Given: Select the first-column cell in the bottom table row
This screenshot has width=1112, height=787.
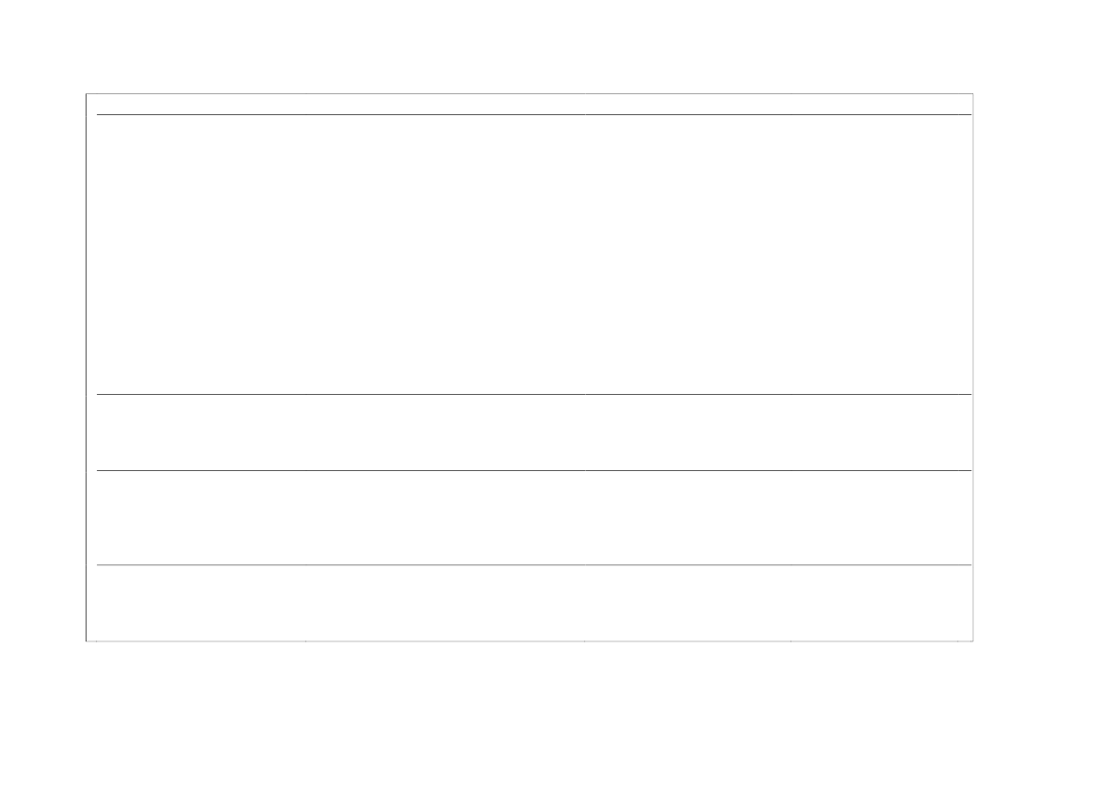Looking at the screenshot, I should pyautogui.click(x=201, y=602).
